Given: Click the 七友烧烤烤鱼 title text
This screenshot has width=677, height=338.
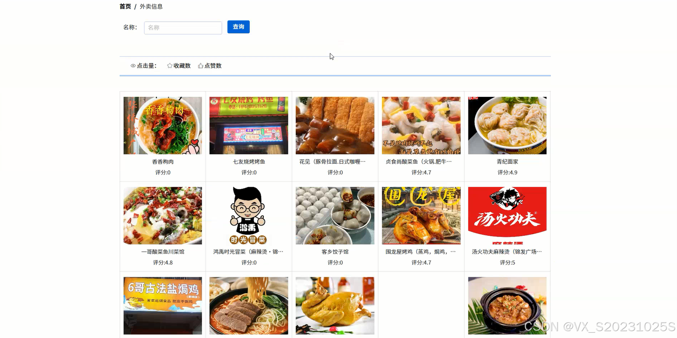Looking at the screenshot, I should pyautogui.click(x=249, y=162).
